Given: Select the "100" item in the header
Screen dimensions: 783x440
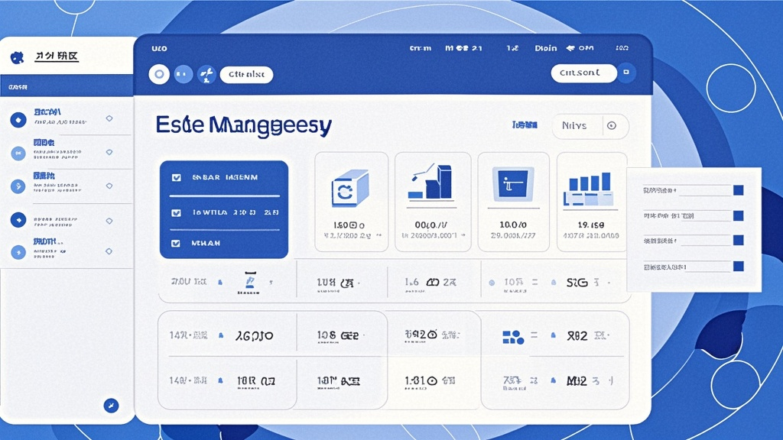Looking at the screenshot, I should (622, 48).
